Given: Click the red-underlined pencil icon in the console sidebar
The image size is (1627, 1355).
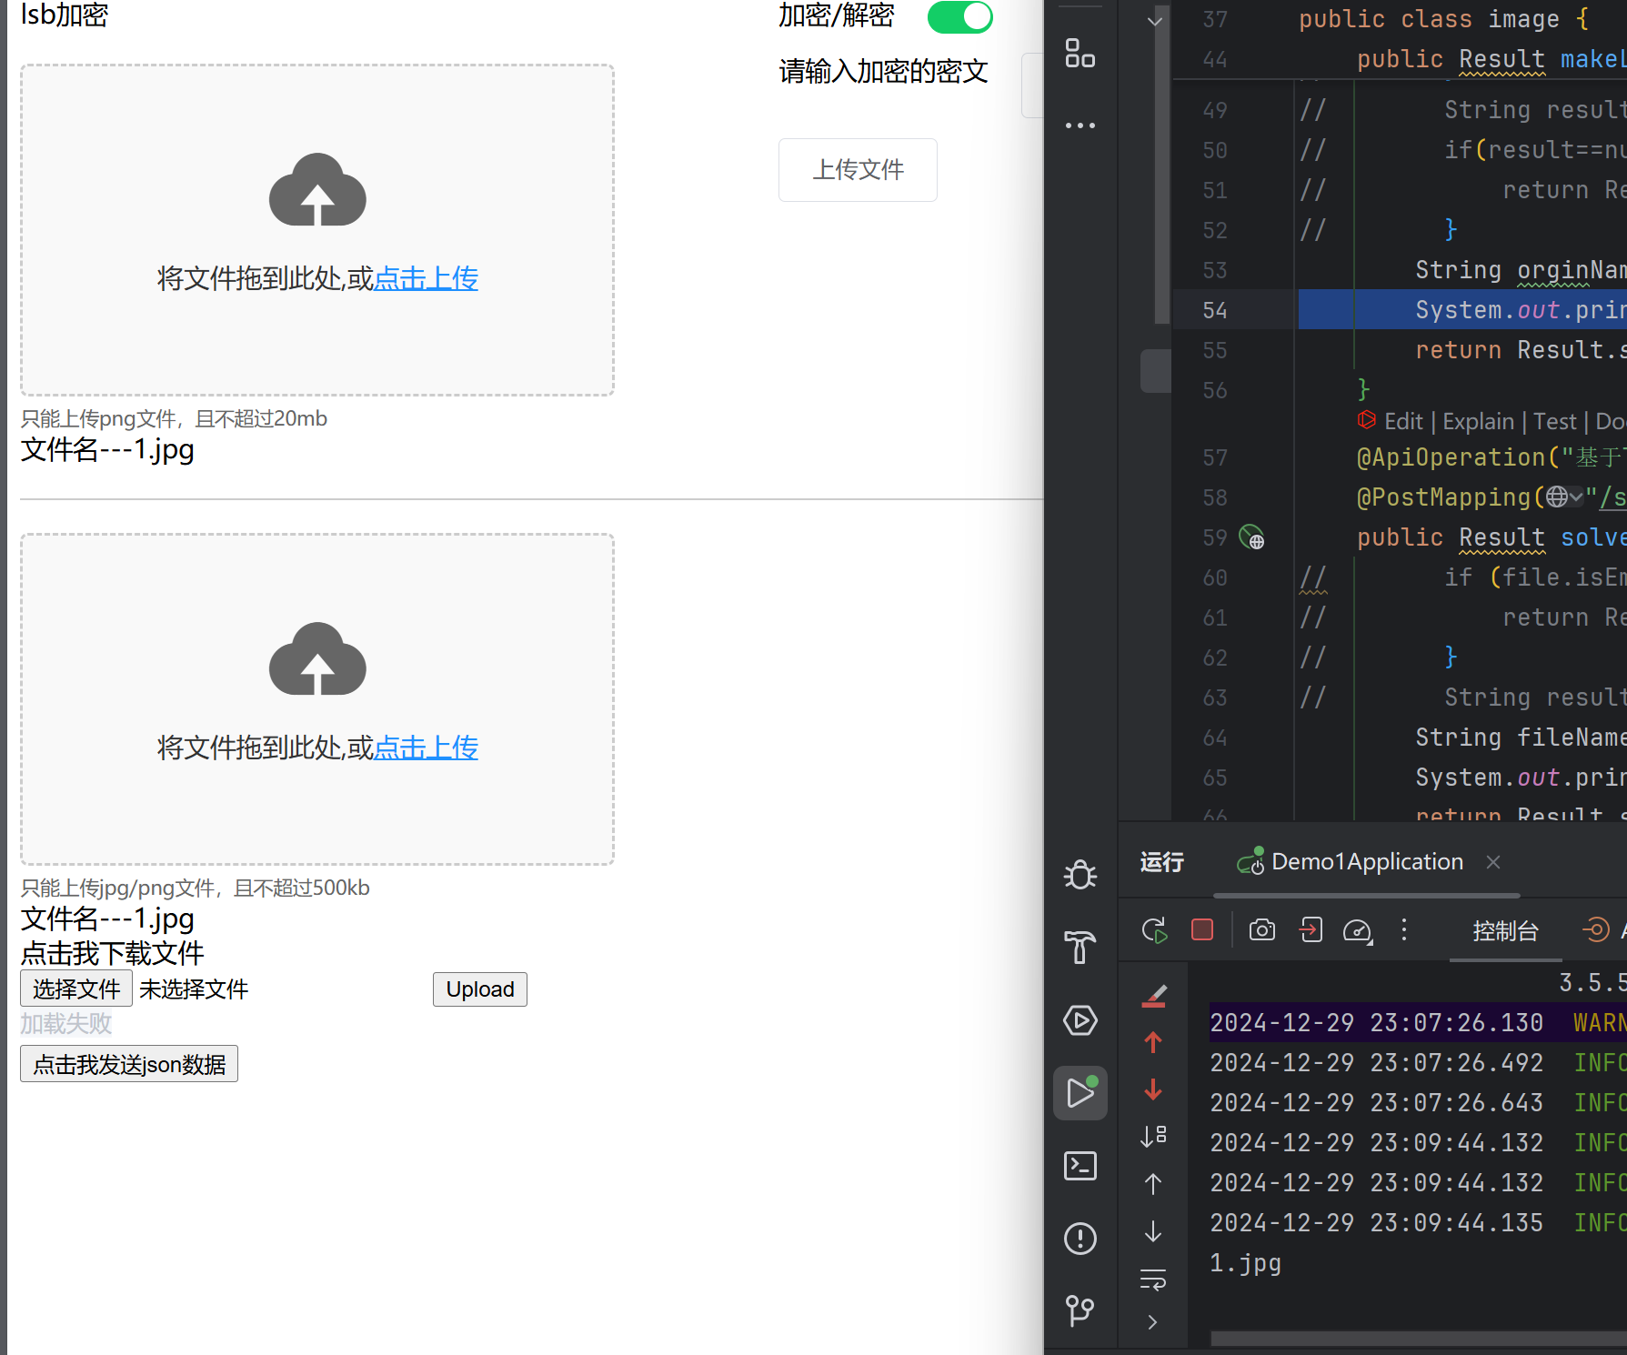Looking at the screenshot, I should 1153,996.
